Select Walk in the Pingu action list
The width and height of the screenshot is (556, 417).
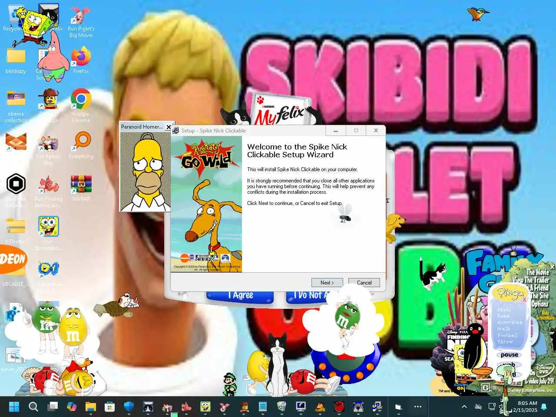503,329
